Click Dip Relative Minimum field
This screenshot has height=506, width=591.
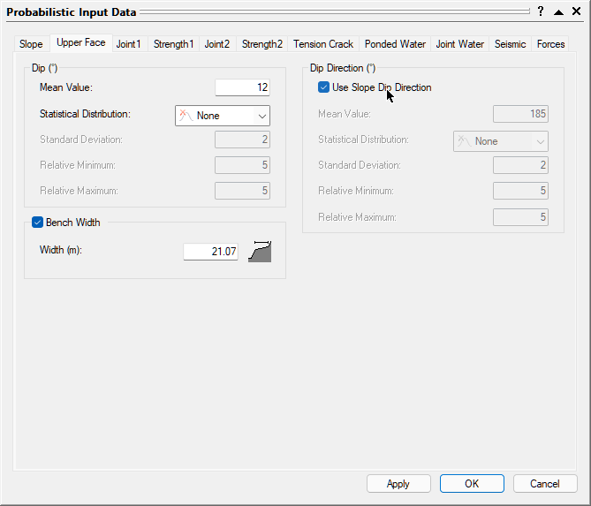pos(242,165)
